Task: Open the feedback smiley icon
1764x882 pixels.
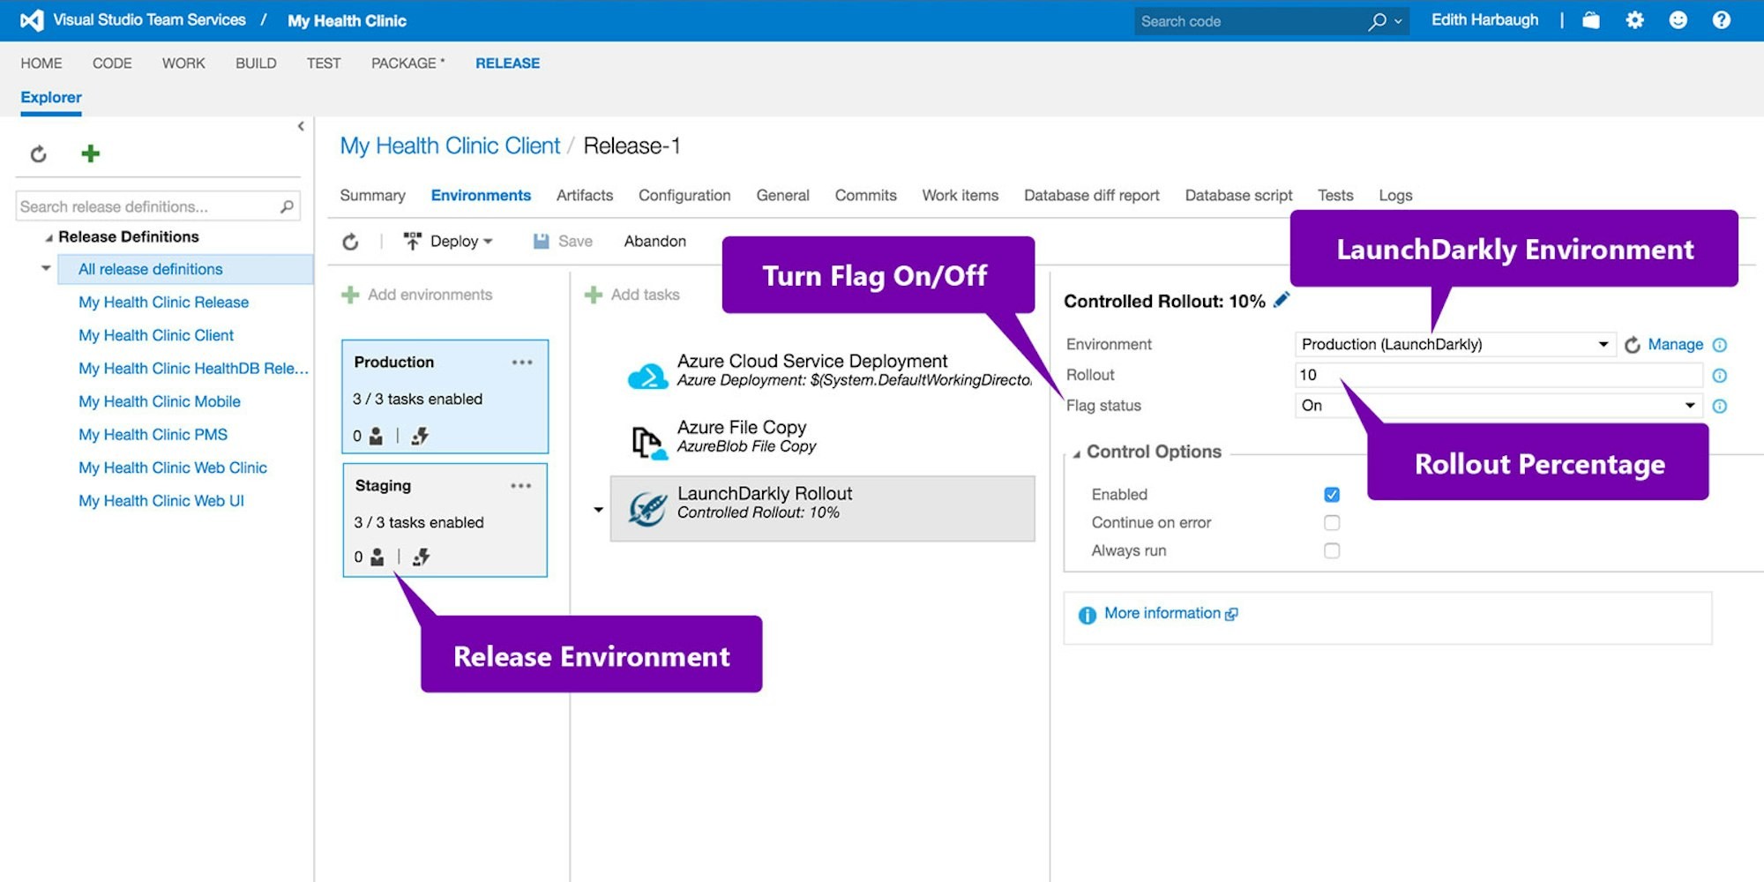Action: pos(1678,20)
